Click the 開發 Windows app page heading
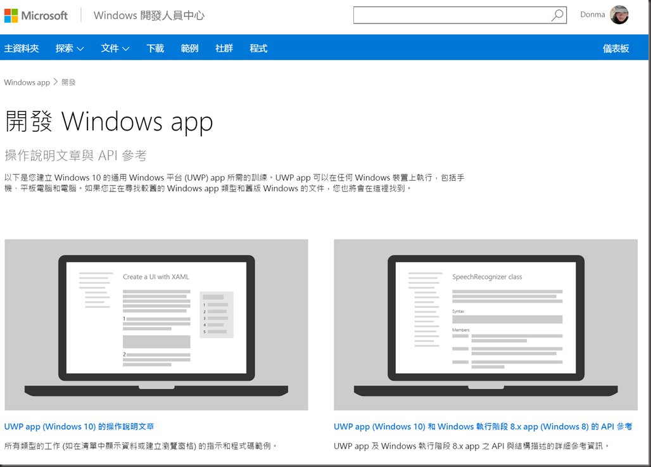Viewport: 651px width, 467px height. point(109,121)
